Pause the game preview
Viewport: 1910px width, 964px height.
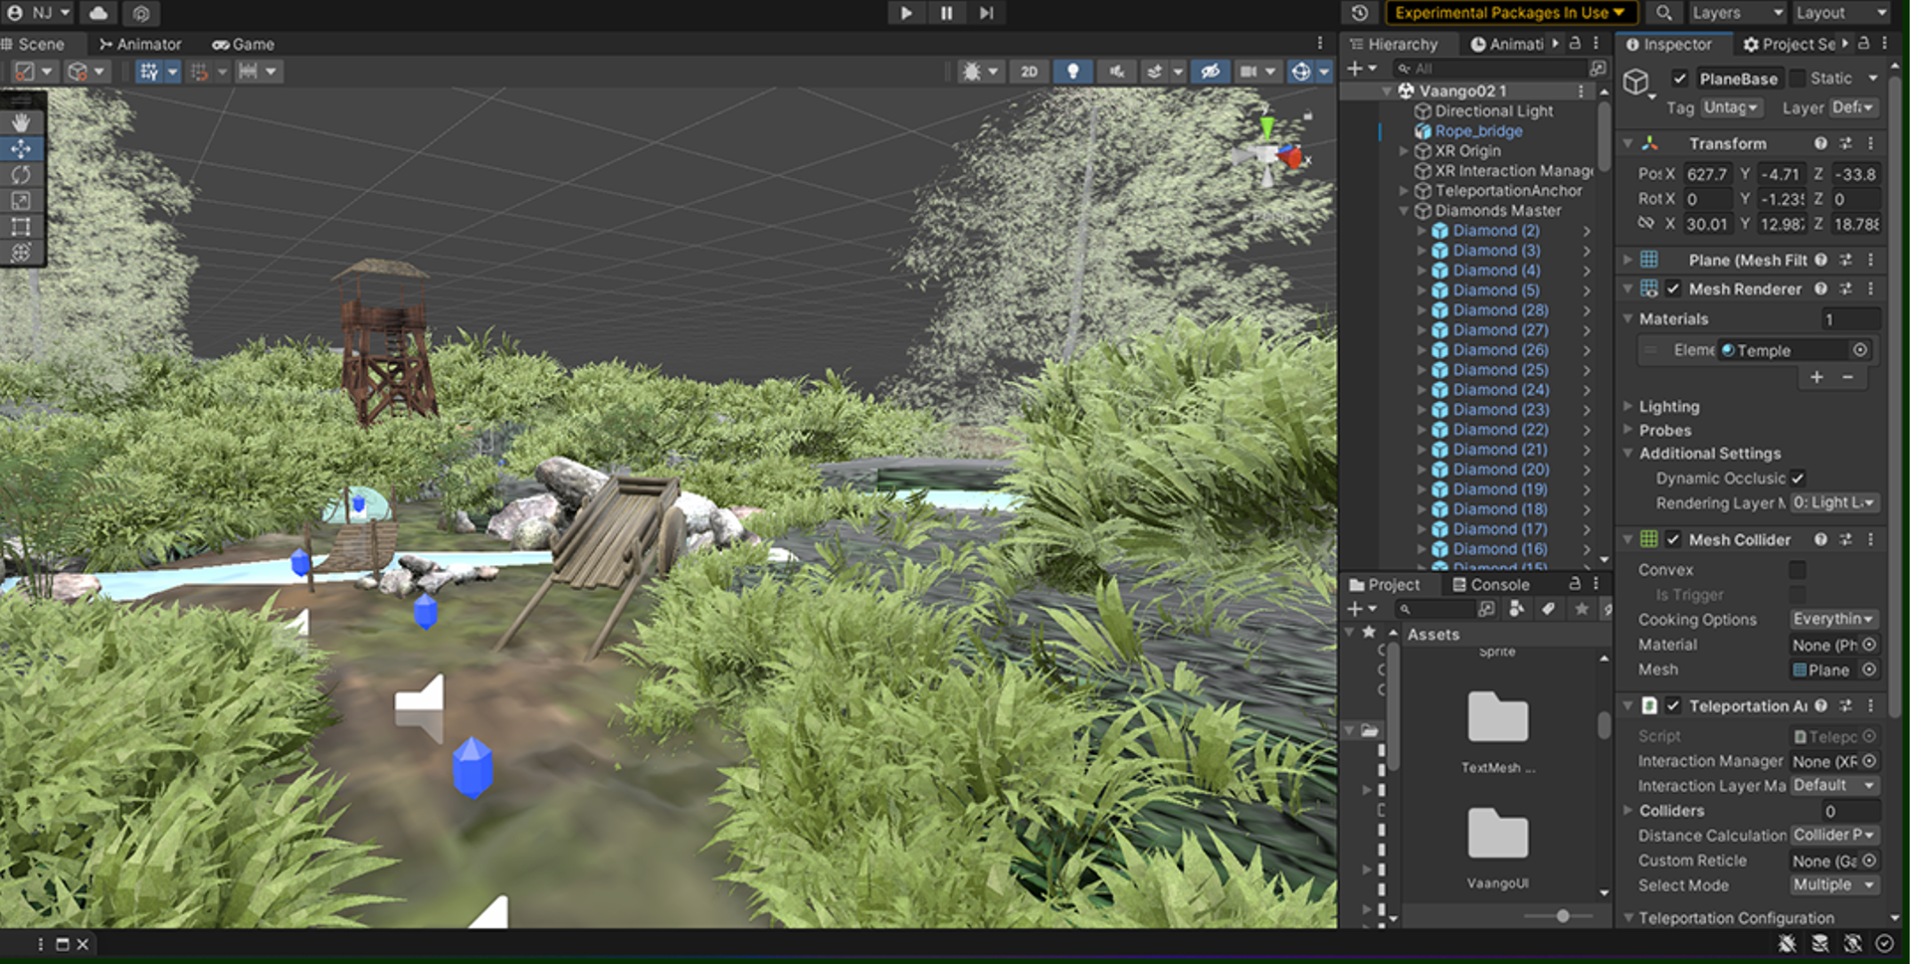946,13
